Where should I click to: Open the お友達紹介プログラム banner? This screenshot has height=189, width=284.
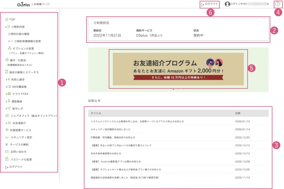point(178,69)
